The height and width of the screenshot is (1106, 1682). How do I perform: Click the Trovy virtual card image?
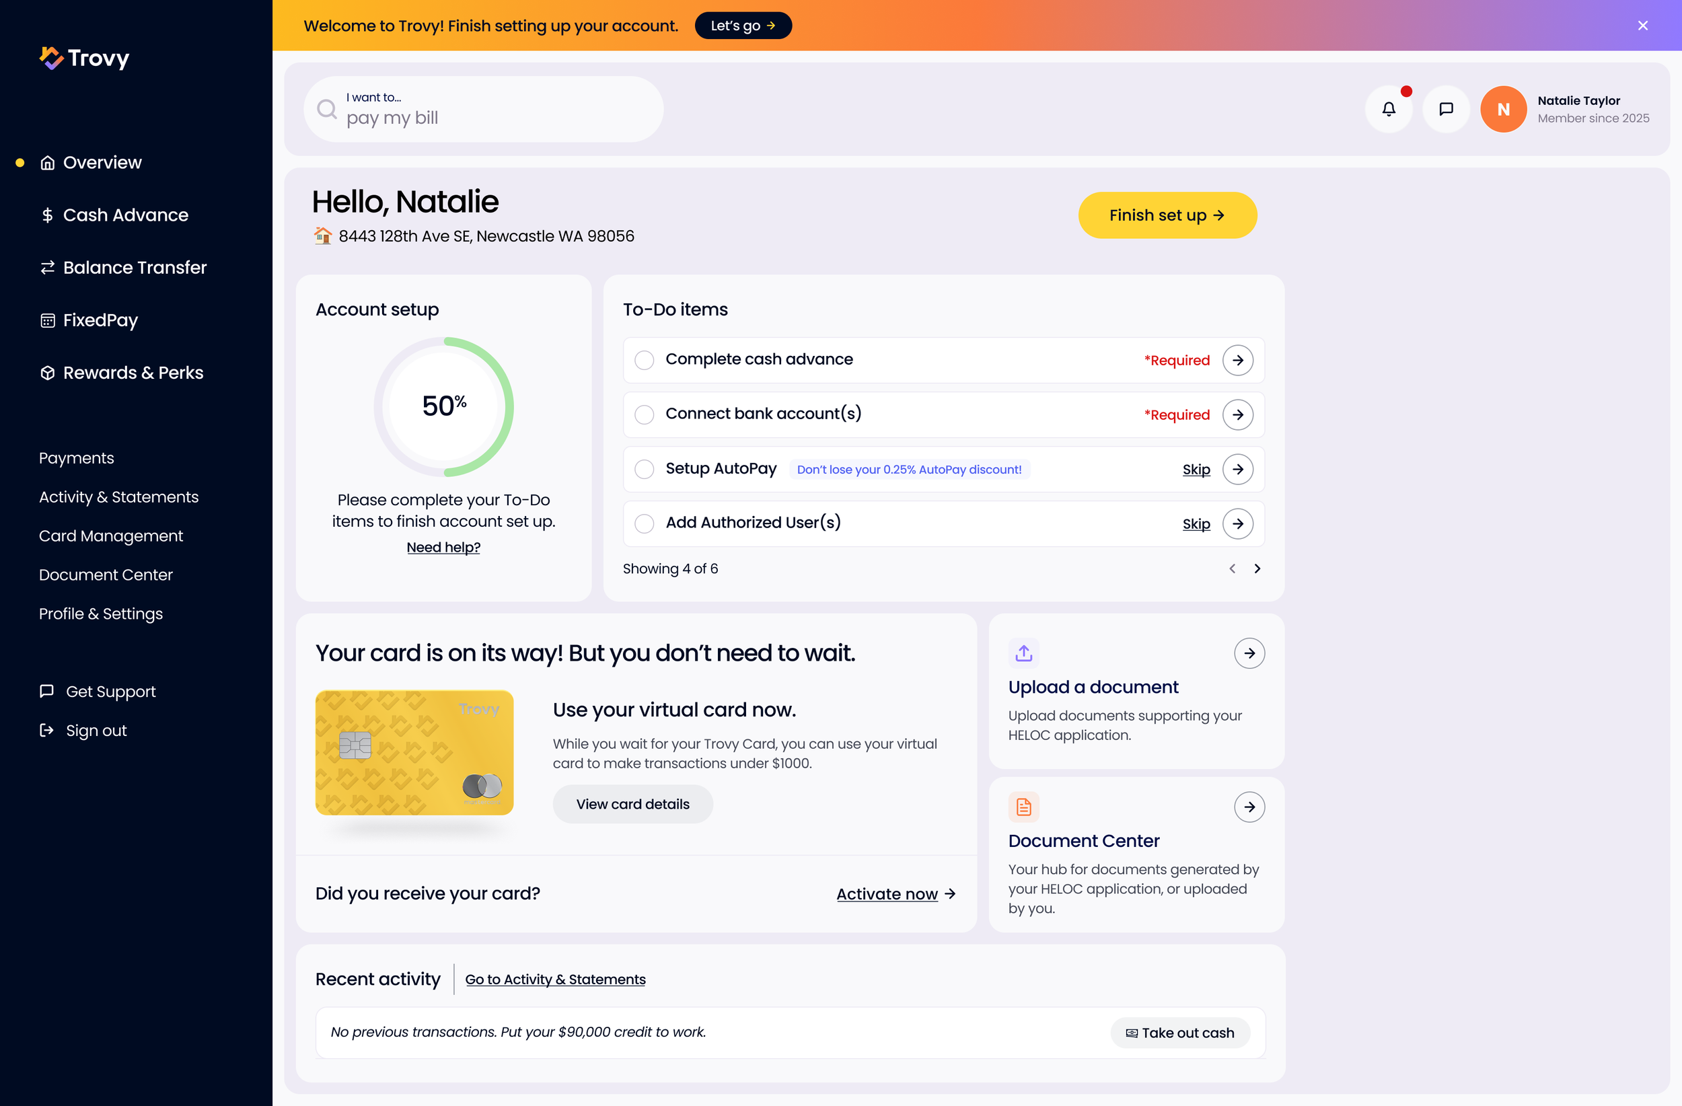click(414, 753)
